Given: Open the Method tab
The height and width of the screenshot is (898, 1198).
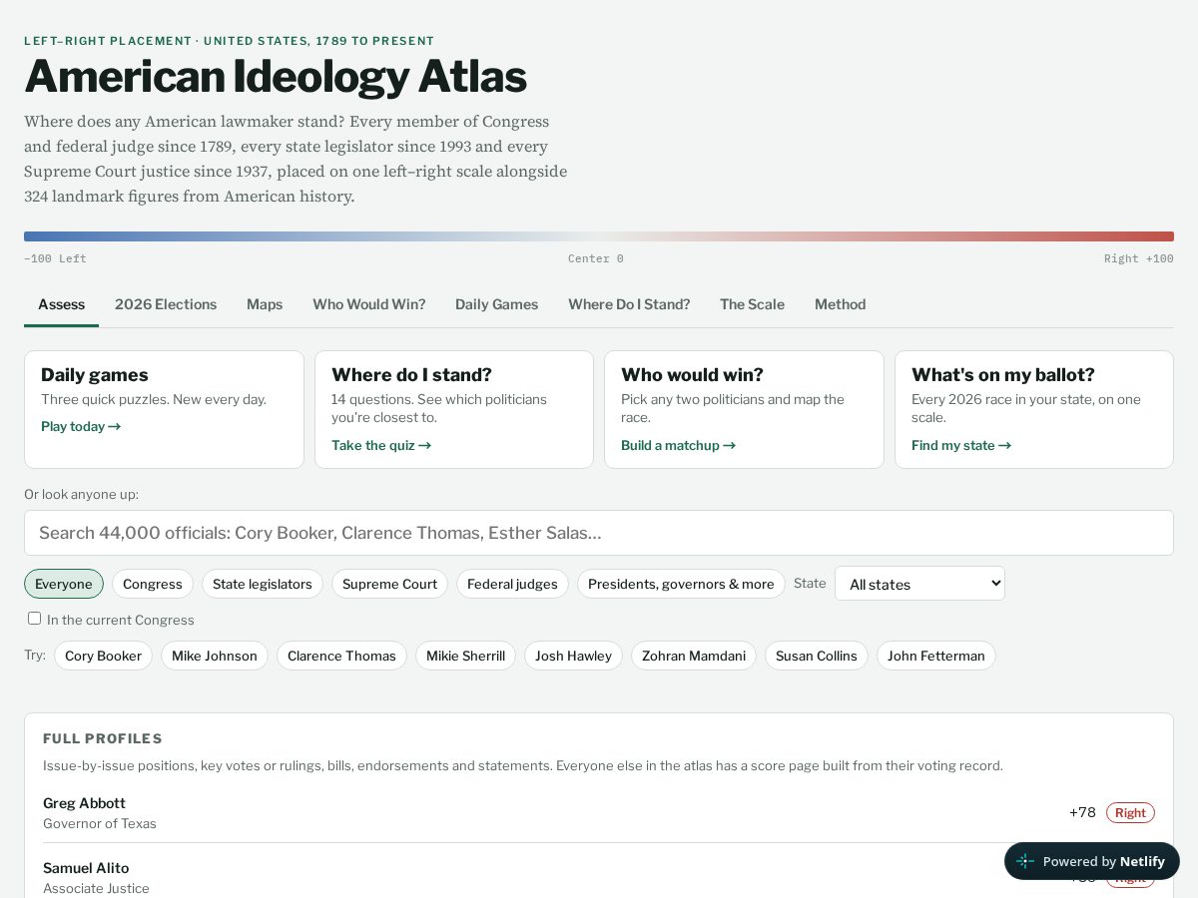Looking at the screenshot, I should click(840, 304).
